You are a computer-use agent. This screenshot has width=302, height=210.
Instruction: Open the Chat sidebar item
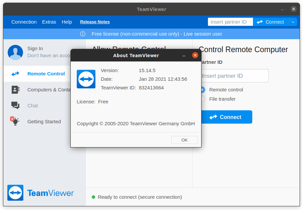pyautogui.click(x=33, y=106)
